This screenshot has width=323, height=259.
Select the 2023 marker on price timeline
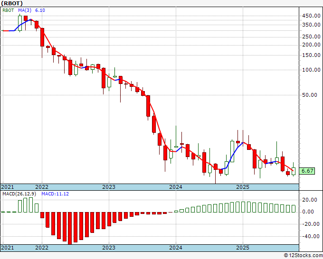(109, 187)
